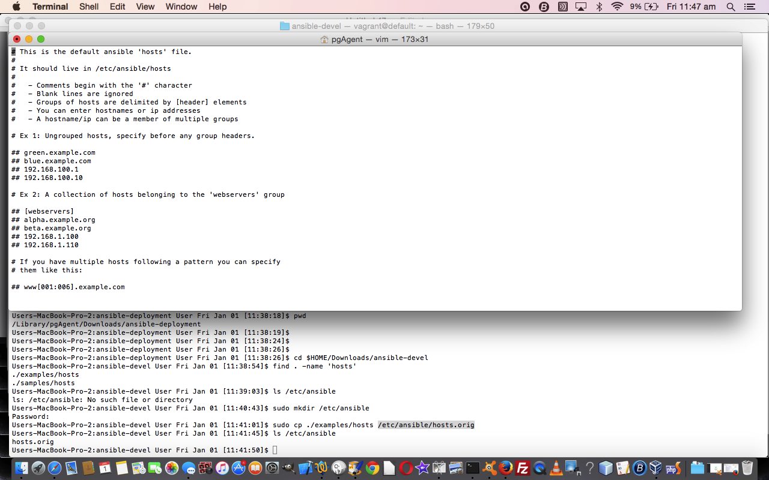The height and width of the screenshot is (480, 769).
Task: Launch Safari from the Dock
Action: [55, 468]
